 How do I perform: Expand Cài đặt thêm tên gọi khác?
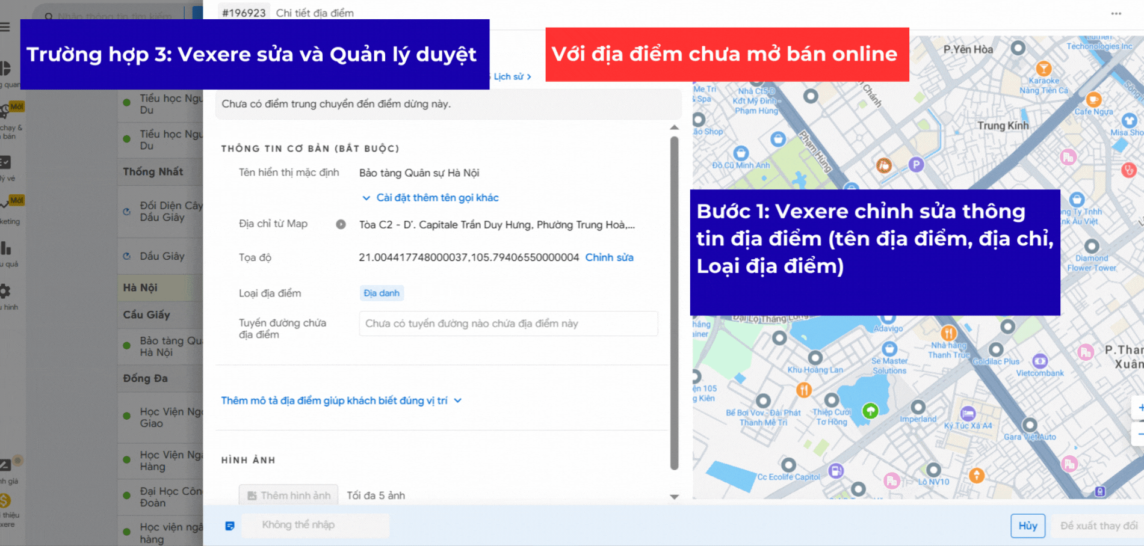pyautogui.click(x=431, y=198)
